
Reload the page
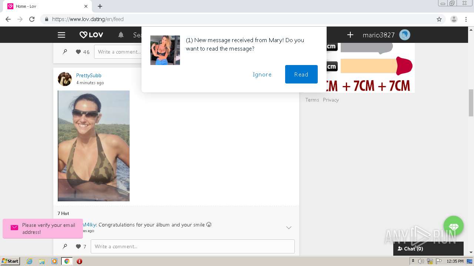[32, 19]
